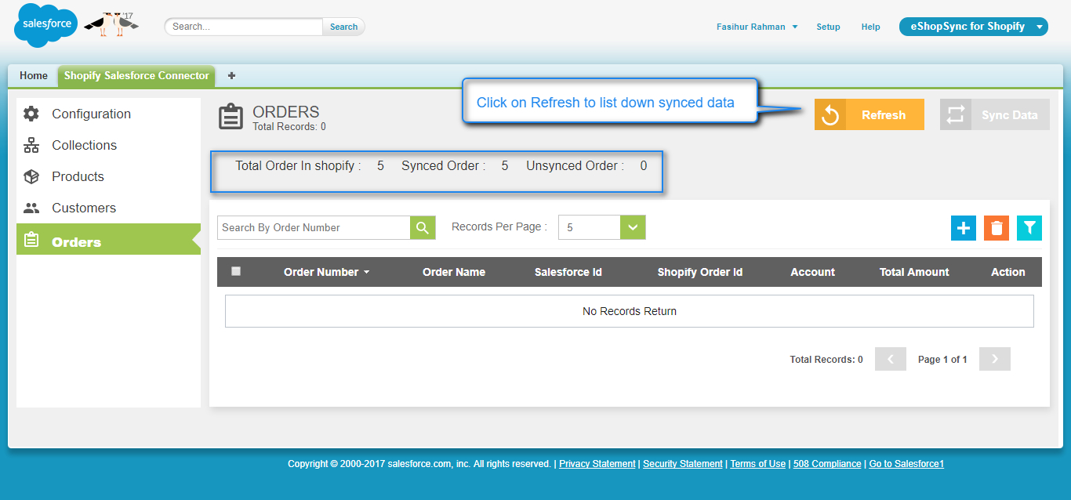Select the Shopify Salesforce Connector tab

tap(136, 76)
